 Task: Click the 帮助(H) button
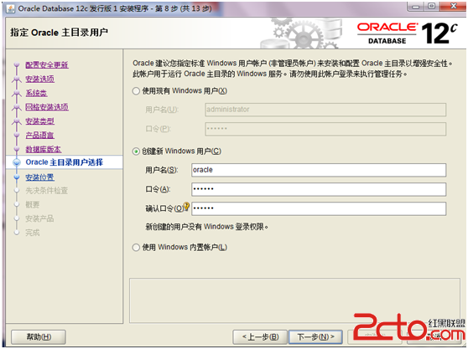[39, 336]
